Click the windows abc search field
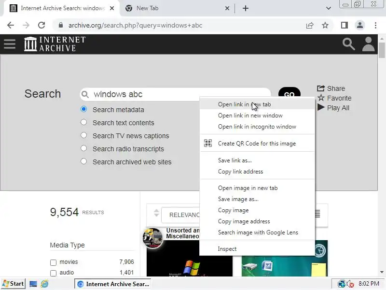 [175, 94]
